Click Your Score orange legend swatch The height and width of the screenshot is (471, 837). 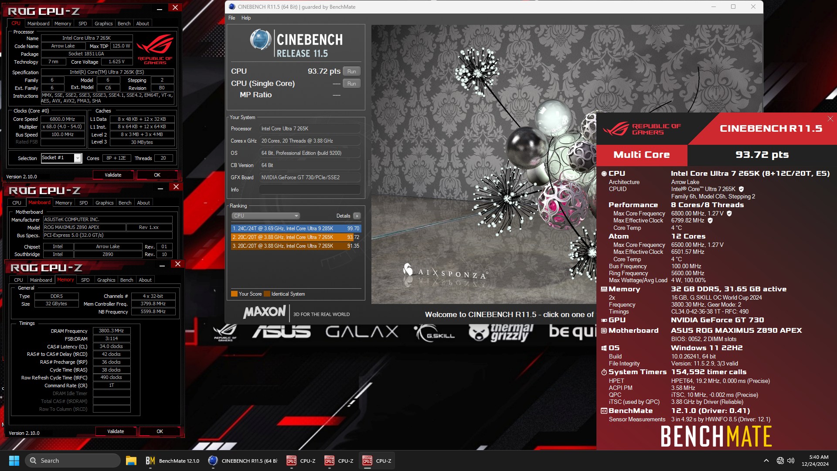click(235, 294)
